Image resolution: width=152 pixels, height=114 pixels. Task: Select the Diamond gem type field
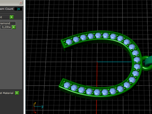pos(8,23)
